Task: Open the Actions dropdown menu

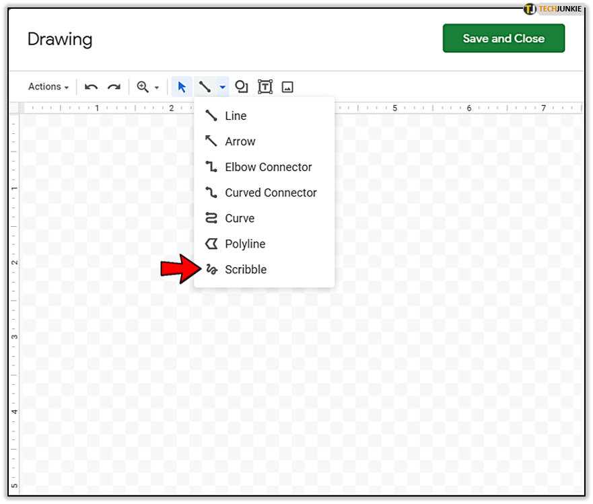Action: coord(48,87)
